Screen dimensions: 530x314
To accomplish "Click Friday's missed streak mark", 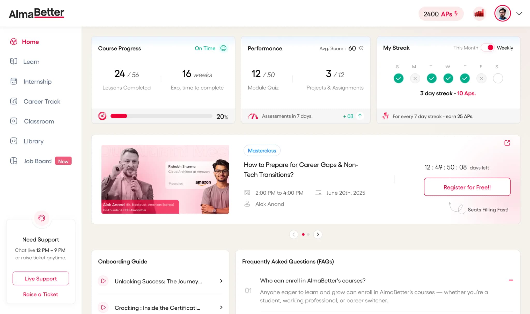I will pyautogui.click(x=481, y=78).
